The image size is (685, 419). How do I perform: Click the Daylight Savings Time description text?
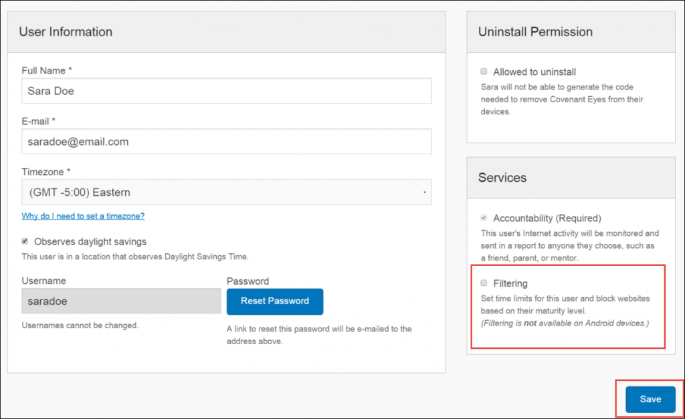pos(135,257)
